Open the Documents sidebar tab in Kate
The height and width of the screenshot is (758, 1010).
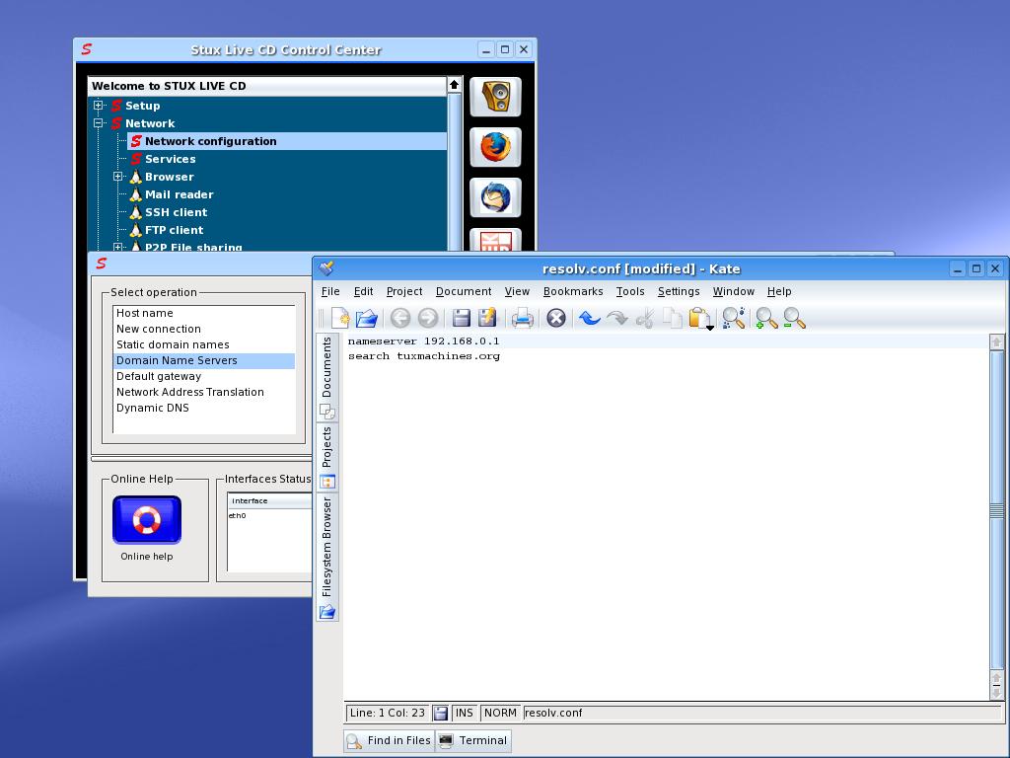pos(327,378)
